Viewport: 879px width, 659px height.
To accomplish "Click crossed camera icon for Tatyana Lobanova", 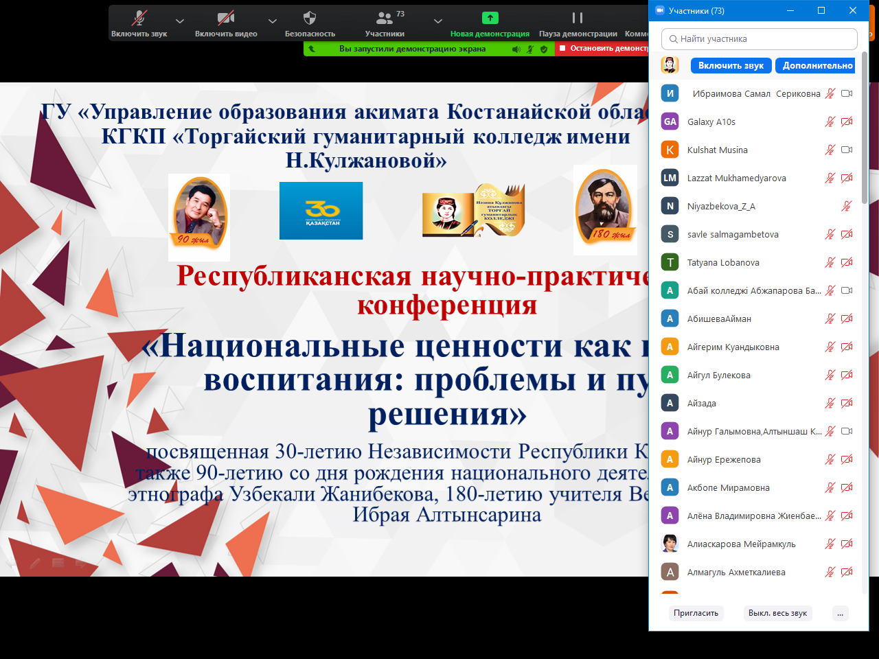I will tap(847, 262).
